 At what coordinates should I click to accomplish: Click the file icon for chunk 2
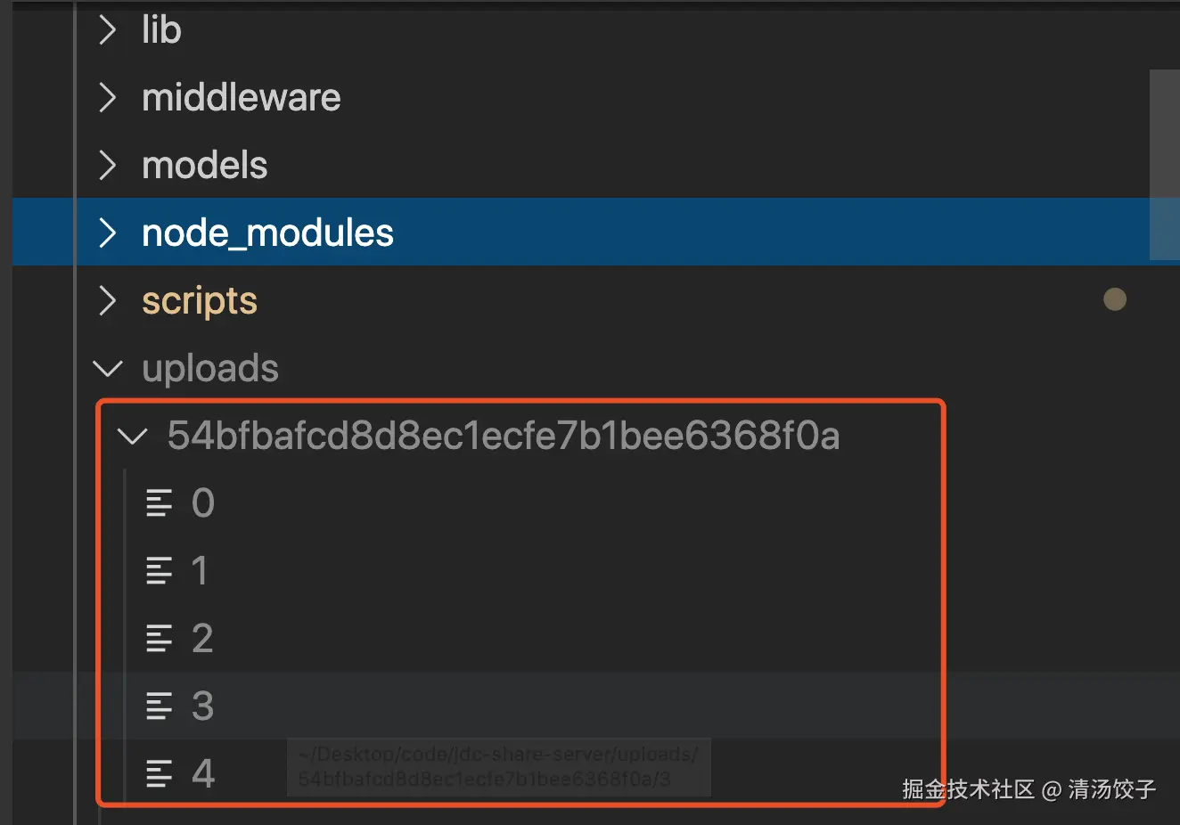click(159, 639)
